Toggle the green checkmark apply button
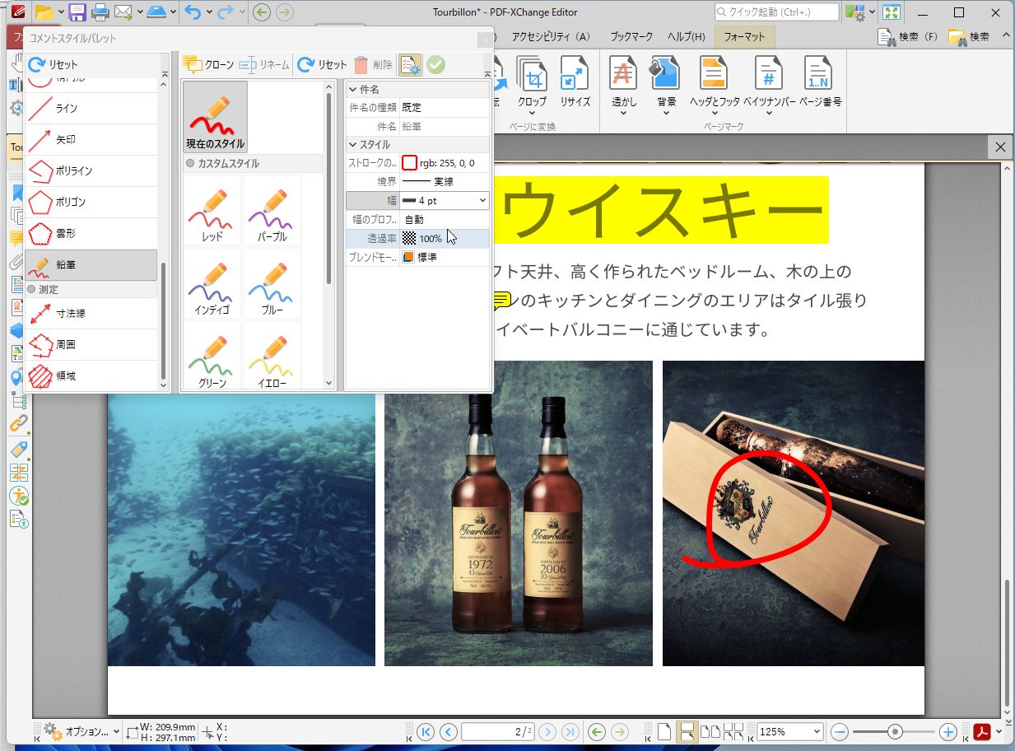Image resolution: width=1015 pixels, height=751 pixels. coord(437,64)
